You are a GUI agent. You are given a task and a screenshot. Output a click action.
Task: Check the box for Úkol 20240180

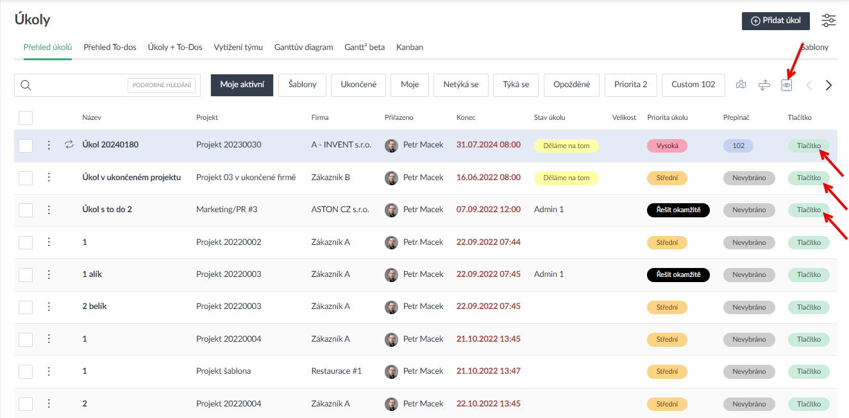26,146
